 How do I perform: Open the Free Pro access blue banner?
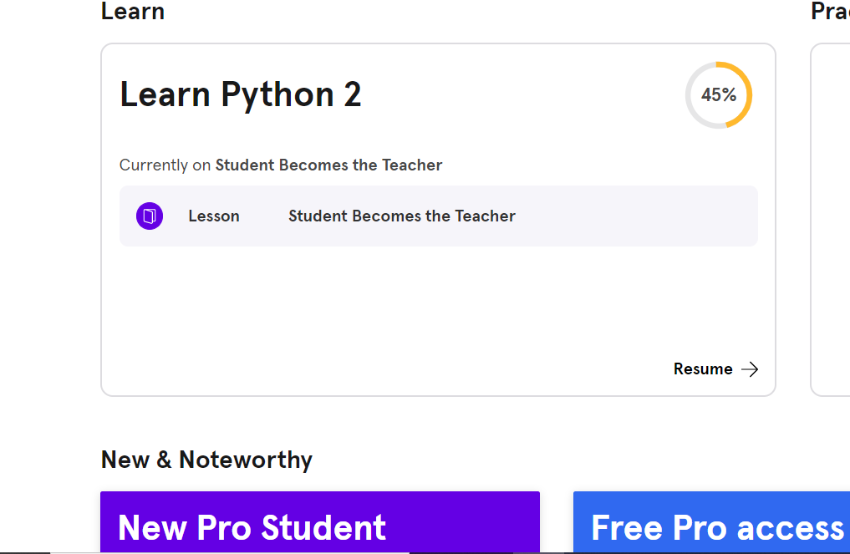711,522
